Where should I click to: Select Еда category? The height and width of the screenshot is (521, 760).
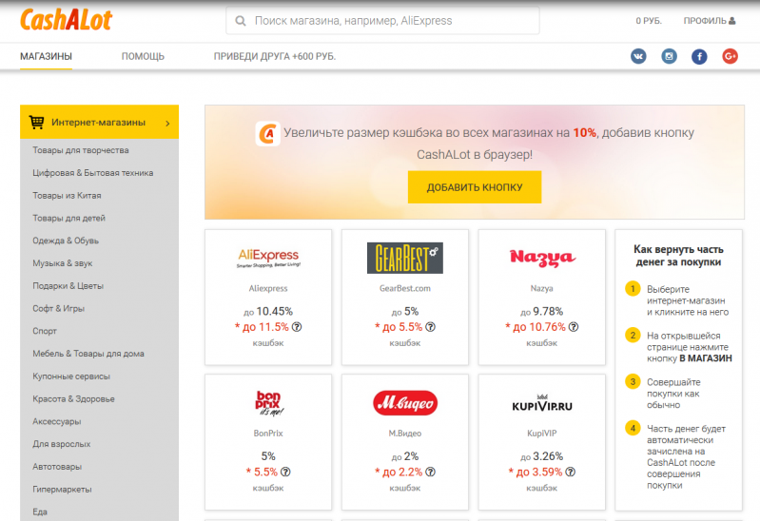coord(40,511)
